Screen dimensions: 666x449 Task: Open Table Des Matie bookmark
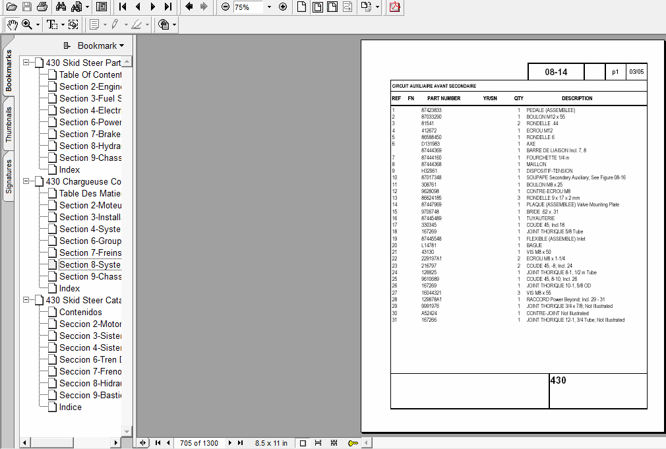click(90, 194)
